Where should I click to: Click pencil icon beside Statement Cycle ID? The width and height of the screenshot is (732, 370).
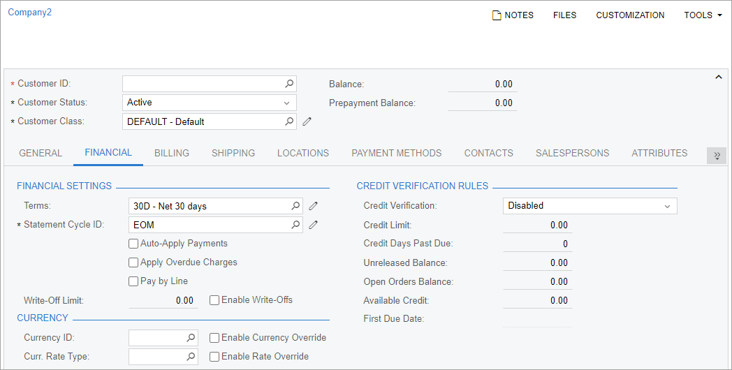(x=314, y=225)
